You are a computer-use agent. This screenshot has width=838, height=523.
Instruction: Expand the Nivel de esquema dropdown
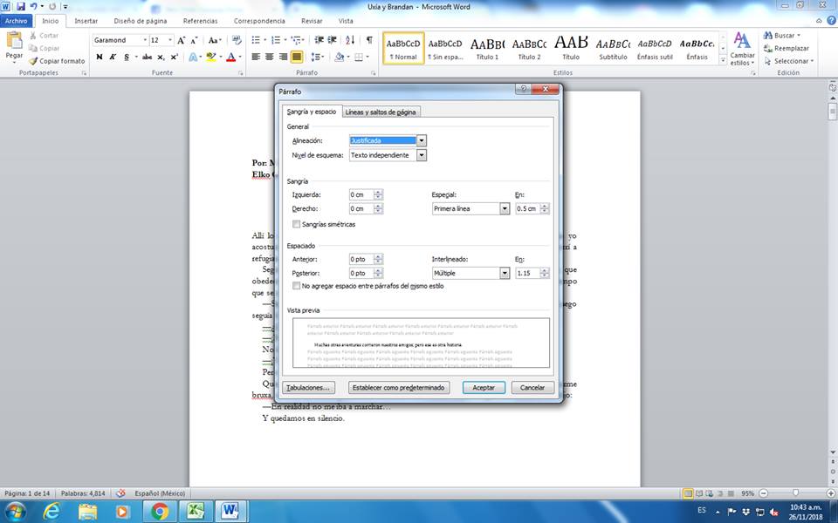(x=422, y=155)
